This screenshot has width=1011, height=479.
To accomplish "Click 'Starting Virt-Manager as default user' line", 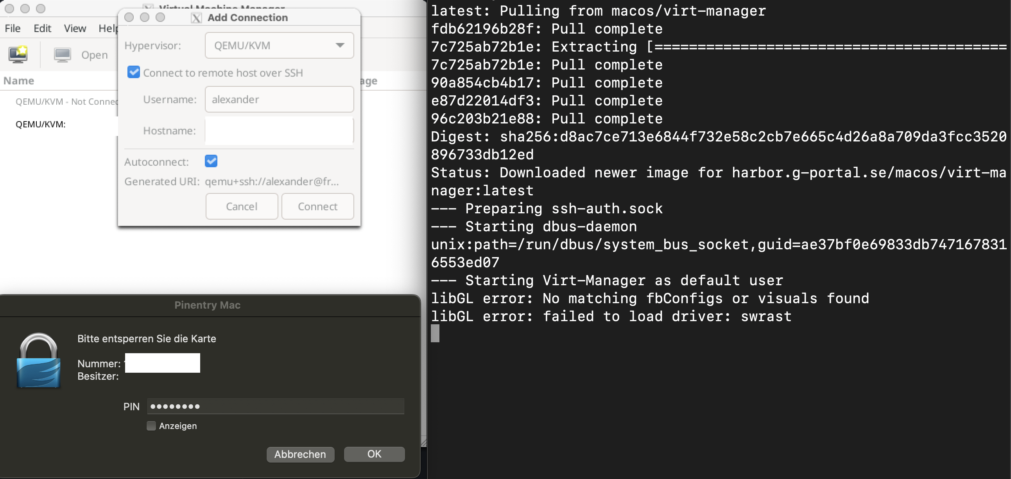I will click(x=607, y=280).
